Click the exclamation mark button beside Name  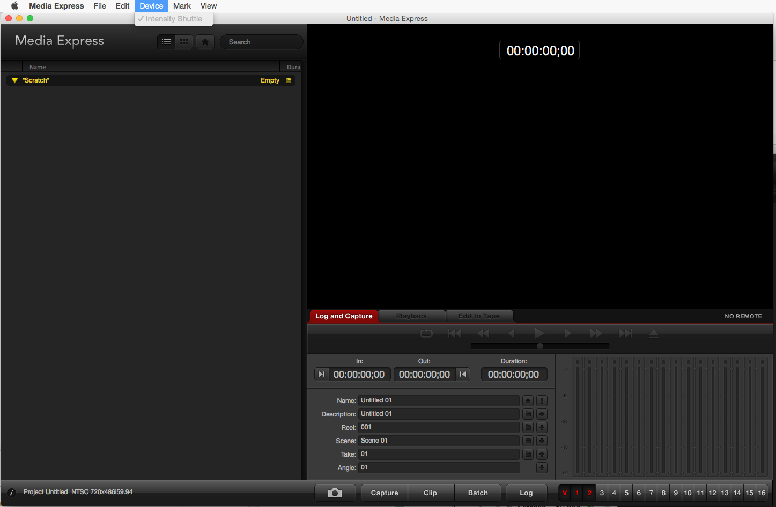(x=542, y=400)
